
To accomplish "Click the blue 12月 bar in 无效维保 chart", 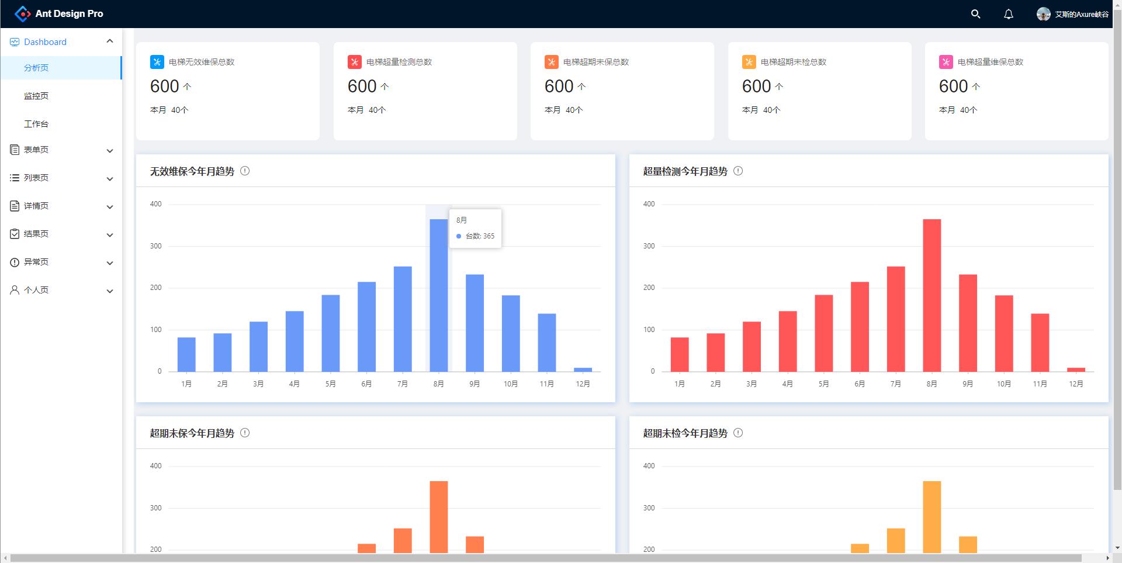I will click(x=583, y=369).
